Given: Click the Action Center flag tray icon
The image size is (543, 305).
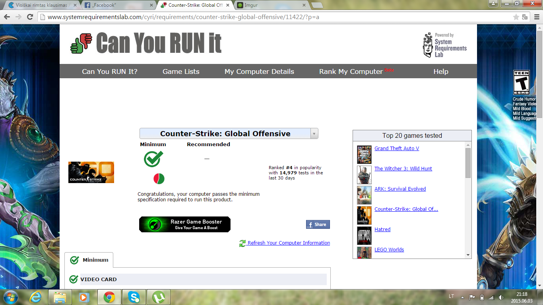Looking at the screenshot, I should click(472, 297).
